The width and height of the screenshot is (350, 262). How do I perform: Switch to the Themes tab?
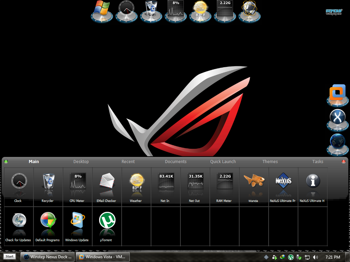pos(270,161)
